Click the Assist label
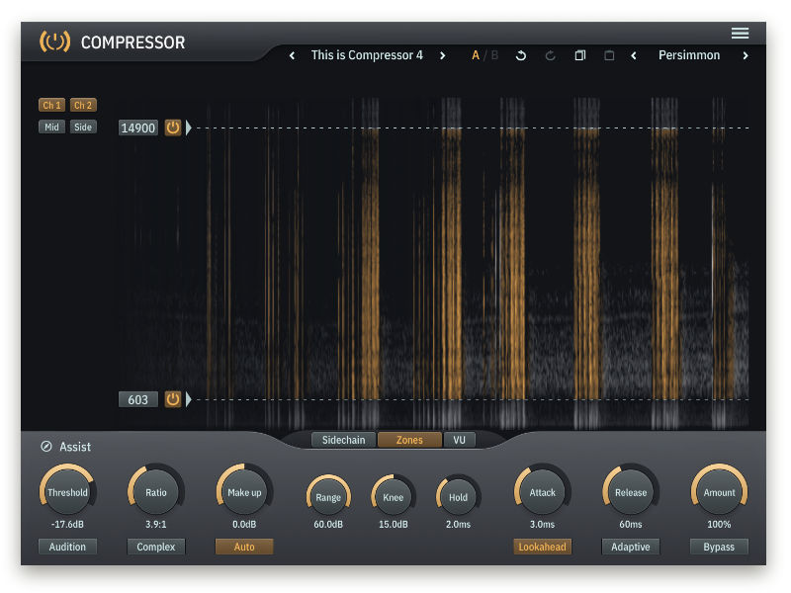791x593 pixels. pos(75,447)
